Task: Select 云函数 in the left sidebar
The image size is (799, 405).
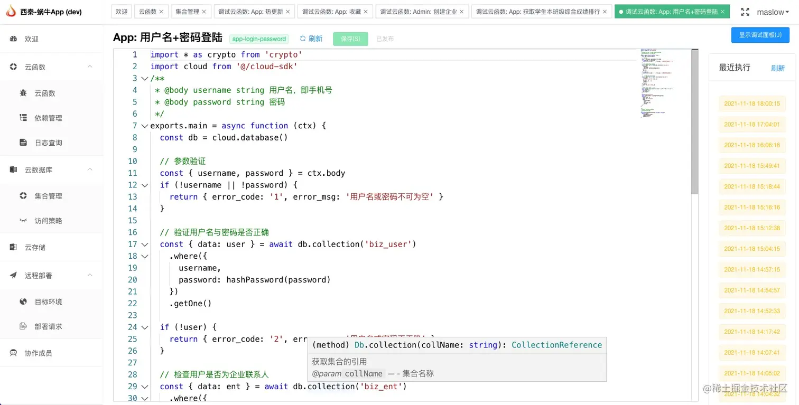Action: pos(45,93)
